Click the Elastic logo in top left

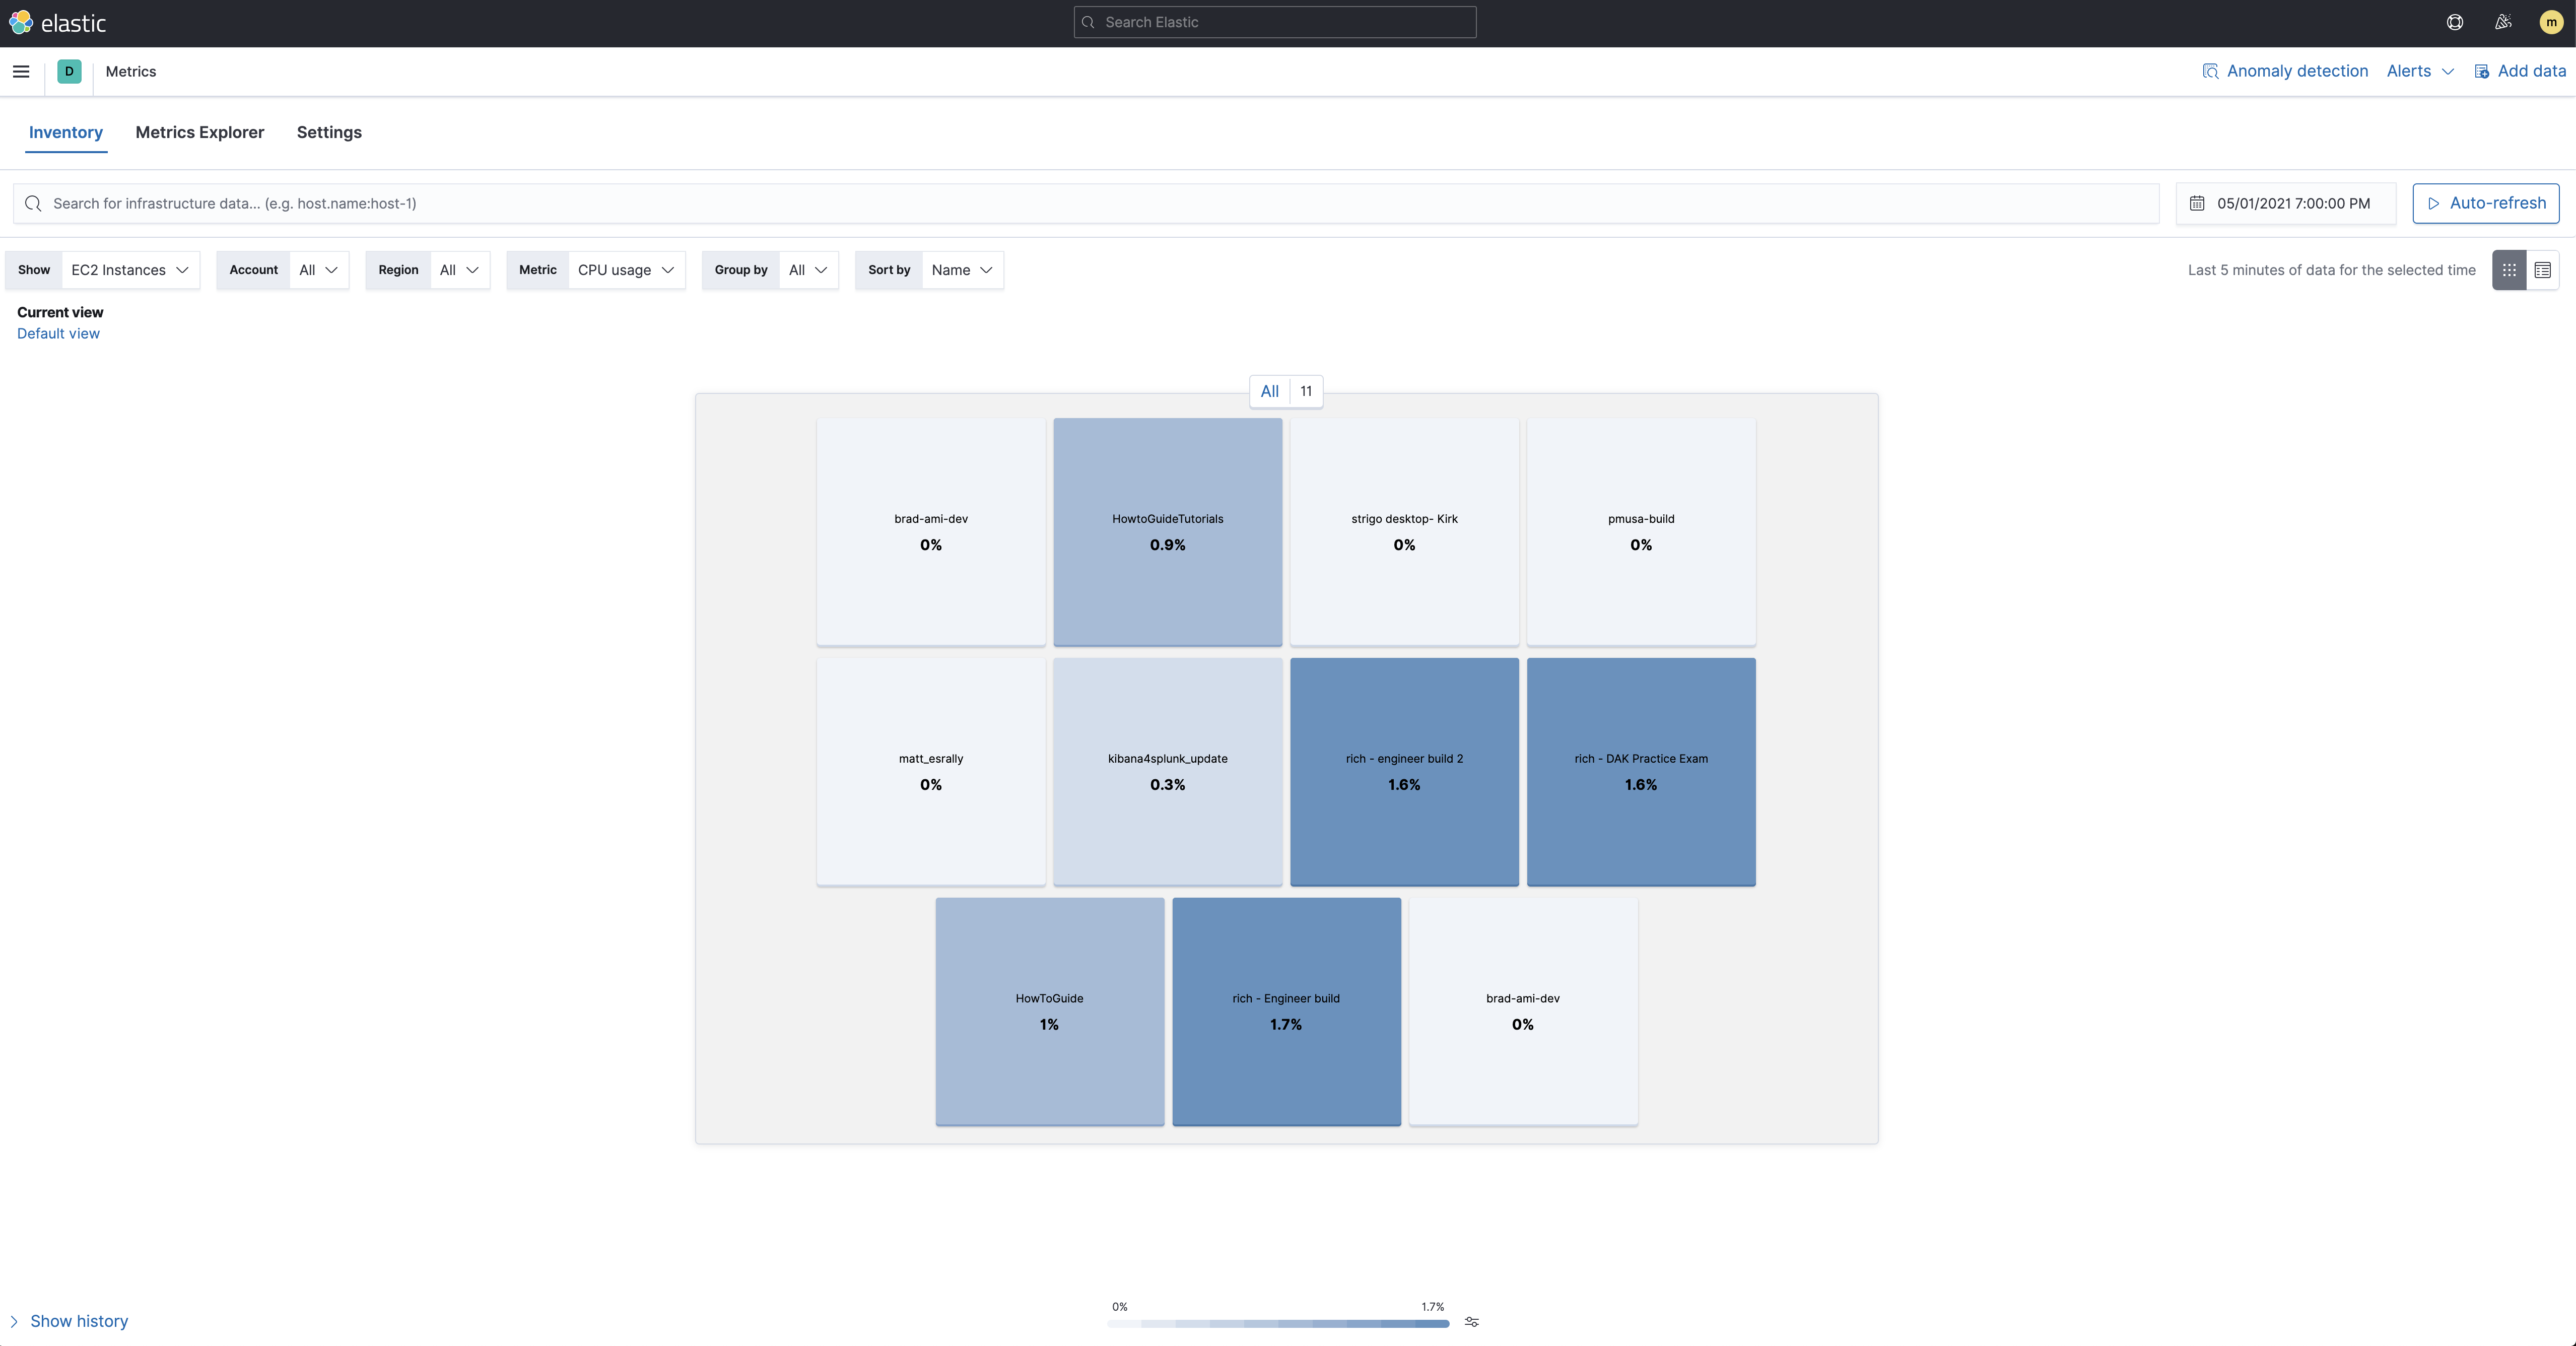pyautogui.click(x=58, y=22)
